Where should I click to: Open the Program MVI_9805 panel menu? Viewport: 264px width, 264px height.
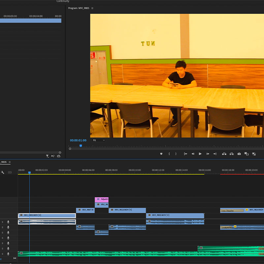(92, 8)
